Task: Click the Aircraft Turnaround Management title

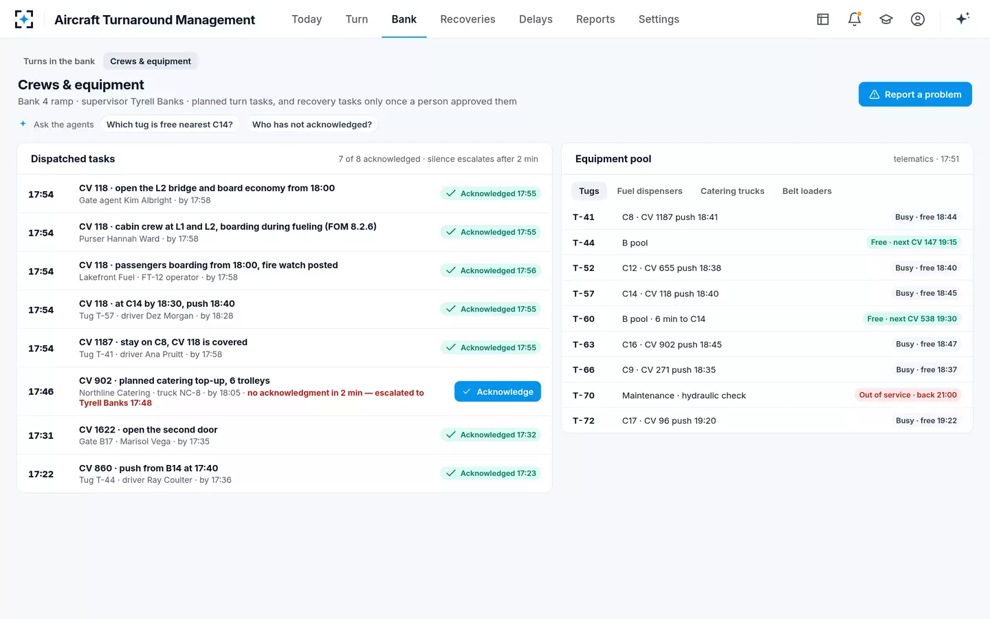Action: tap(155, 20)
